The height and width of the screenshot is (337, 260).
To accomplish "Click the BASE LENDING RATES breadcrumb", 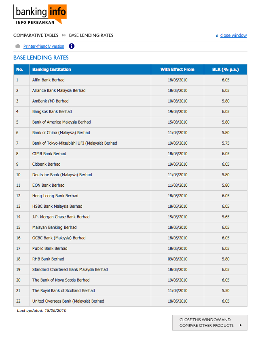I will click(x=91, y=35).
